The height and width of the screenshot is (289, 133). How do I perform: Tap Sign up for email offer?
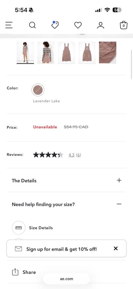[62, 249]
